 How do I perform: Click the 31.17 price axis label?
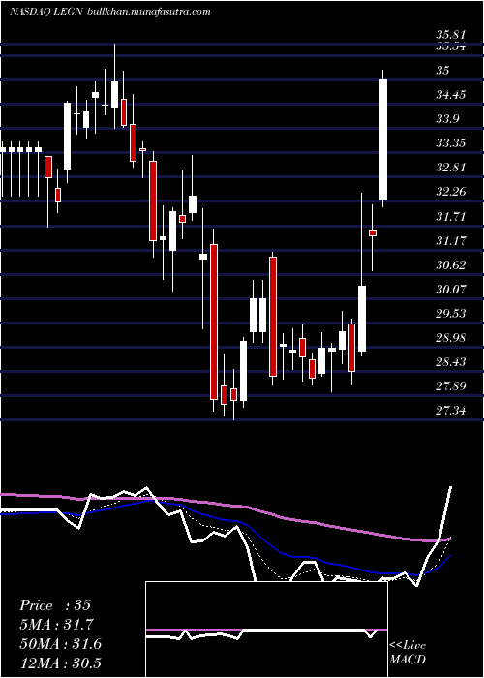(450, 240)
